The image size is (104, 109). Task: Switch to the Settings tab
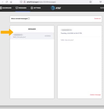(36, 8)
